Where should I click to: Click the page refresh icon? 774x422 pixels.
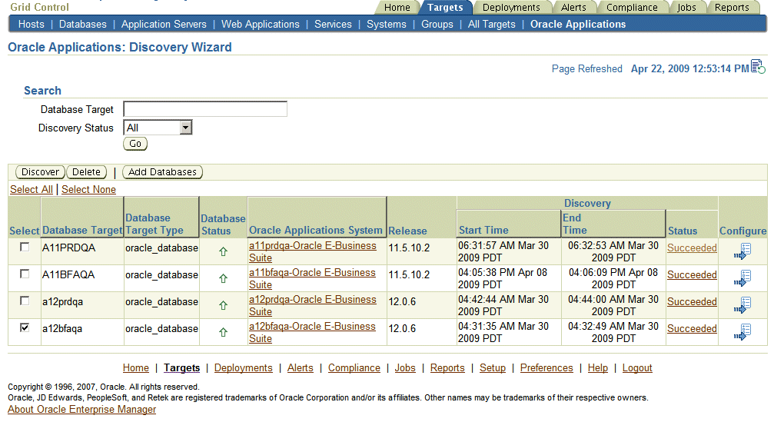[x=758, y=67]
